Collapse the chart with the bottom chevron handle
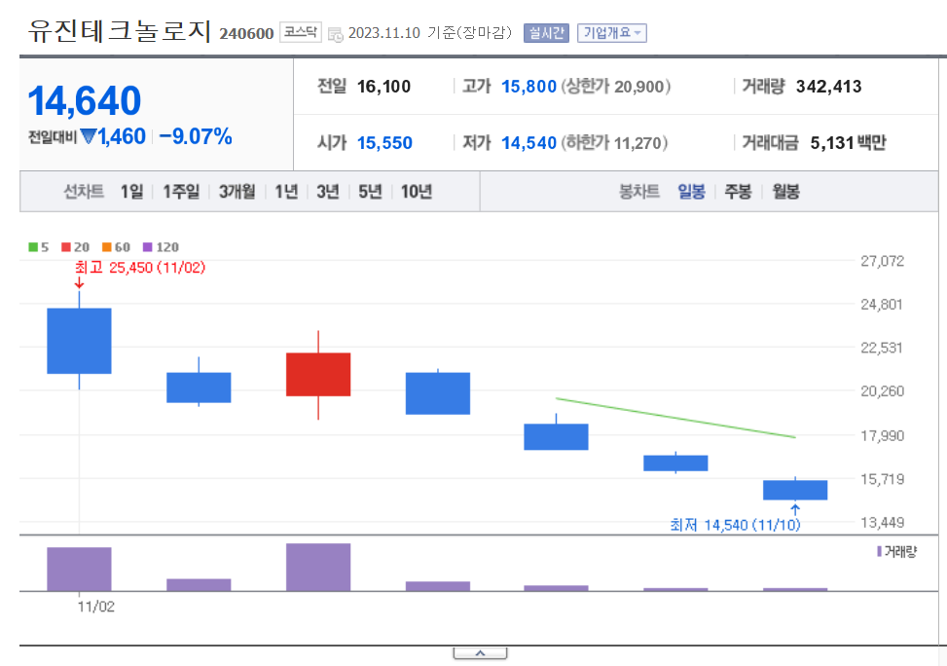The width and height of the screenshot is (947, 666). (x=480, y=653)
